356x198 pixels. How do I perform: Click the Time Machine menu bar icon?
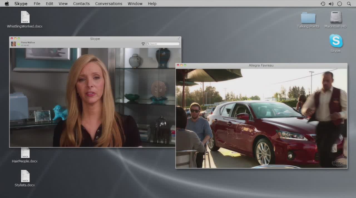(x=323, y=4)
